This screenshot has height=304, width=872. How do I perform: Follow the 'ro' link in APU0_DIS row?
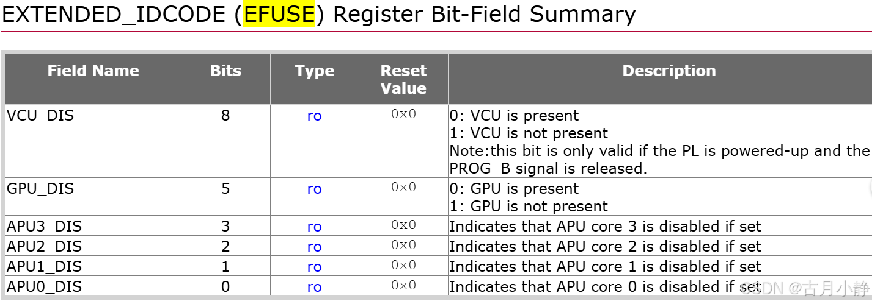(x=314, y=287)
